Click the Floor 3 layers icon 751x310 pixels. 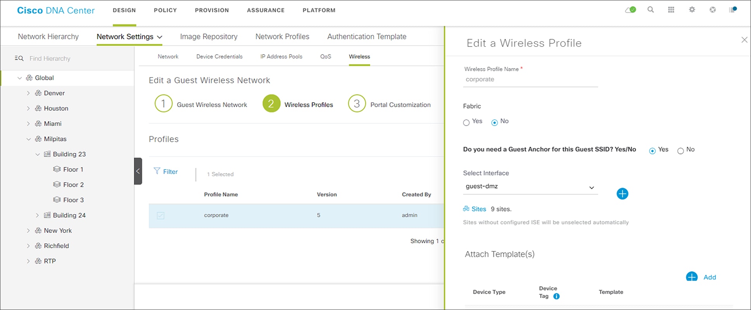pos(57,200)
